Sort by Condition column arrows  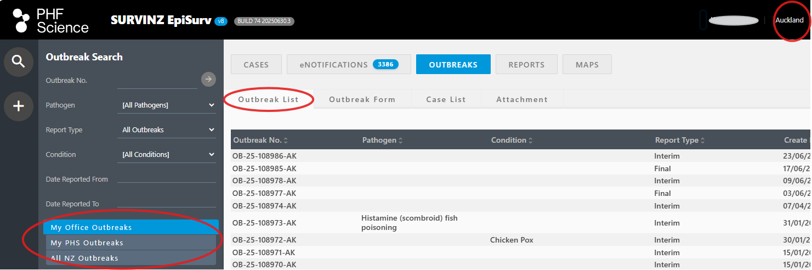point(531,140)
